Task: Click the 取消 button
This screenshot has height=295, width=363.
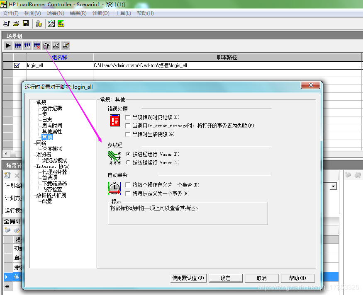Action: [x=262, y=278]
